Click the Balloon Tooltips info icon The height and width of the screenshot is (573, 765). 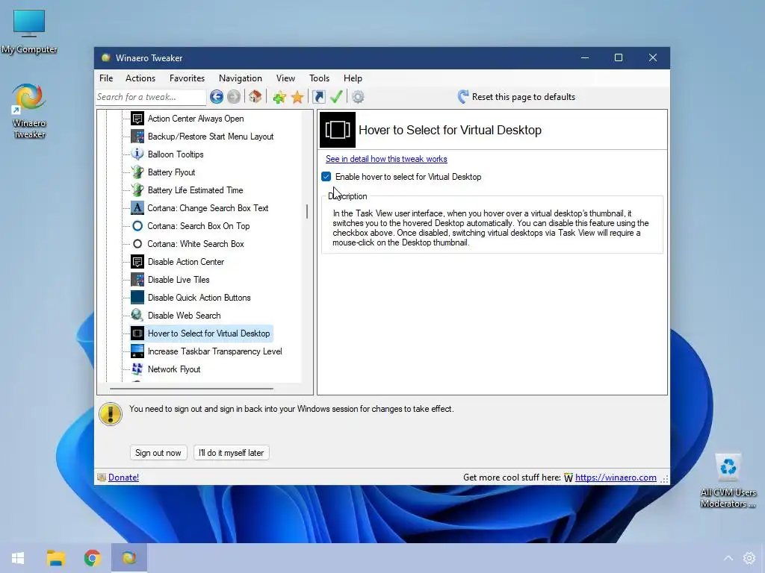click(137, 154)
